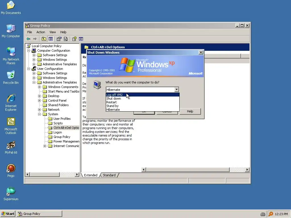Click the magnifier icon in the system tray
This screenshot has height=218, width=291.
coord(271,214)
